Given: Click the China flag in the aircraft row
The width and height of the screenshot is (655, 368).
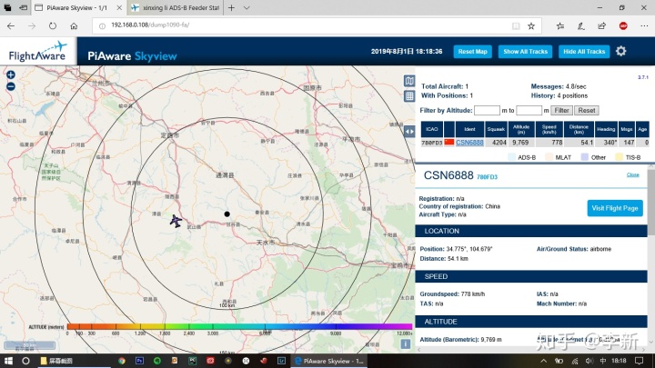Looking at the screenshot, I should 449,143.
